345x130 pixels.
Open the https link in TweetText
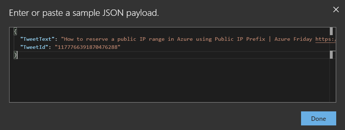coord(325,39)
